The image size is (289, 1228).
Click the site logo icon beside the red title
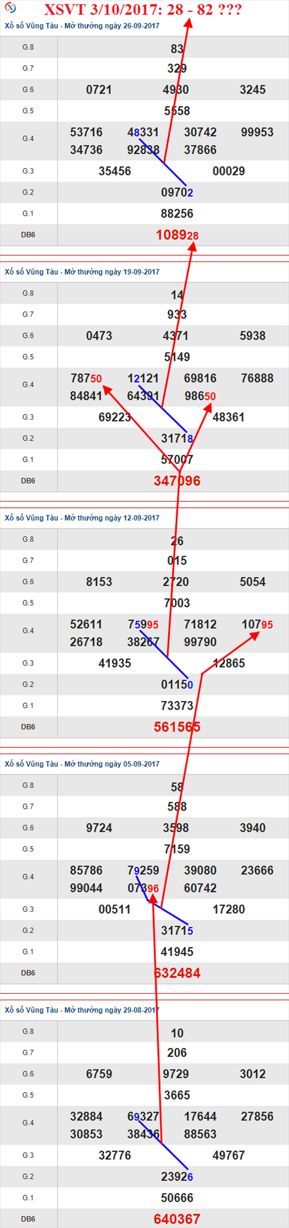[x=9, y=8]
